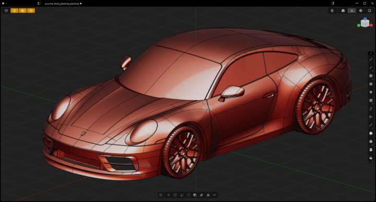Viewport: 376px width, 202px height.
Task: Select the trapezoid-shaped tool under Polygon
Action: coord(371,92)
